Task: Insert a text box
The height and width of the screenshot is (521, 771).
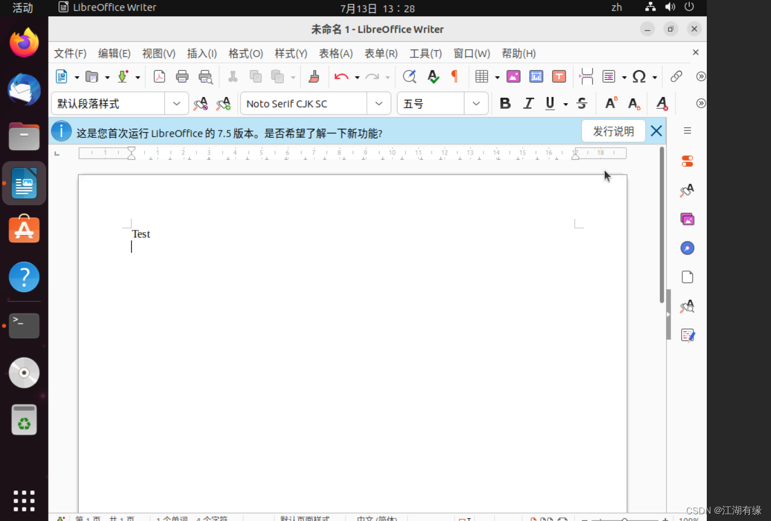Action: (559, 76)
